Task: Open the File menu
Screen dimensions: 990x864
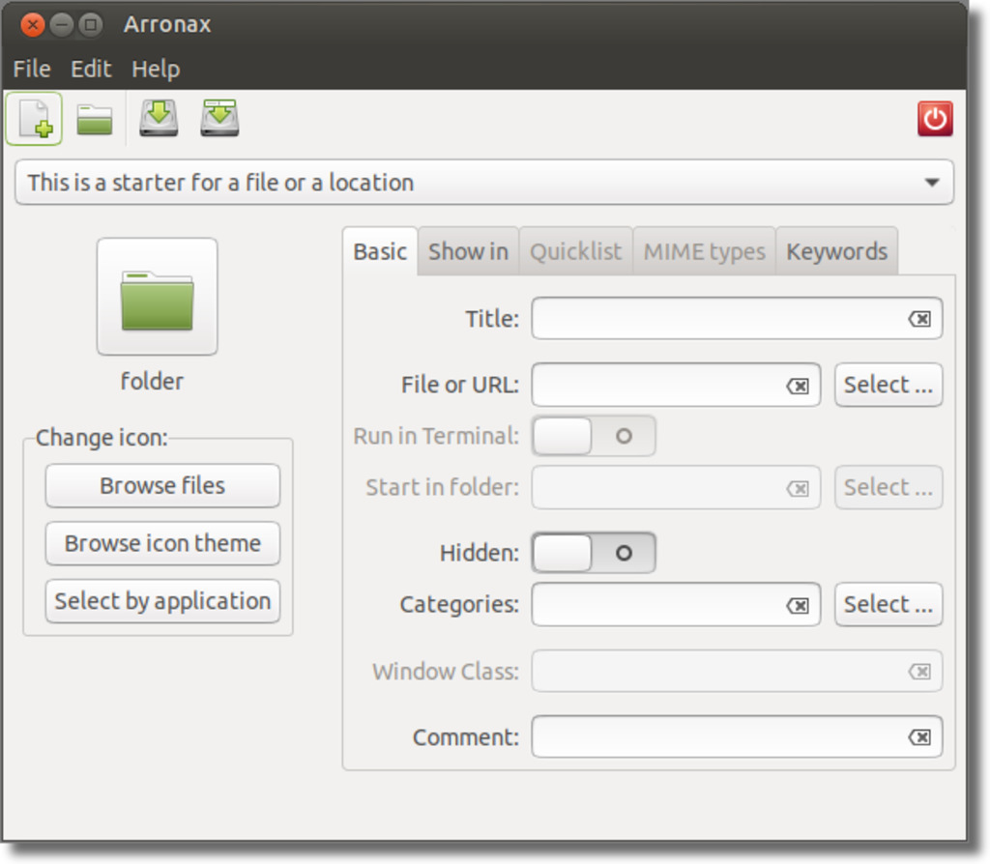Action: 31,69
